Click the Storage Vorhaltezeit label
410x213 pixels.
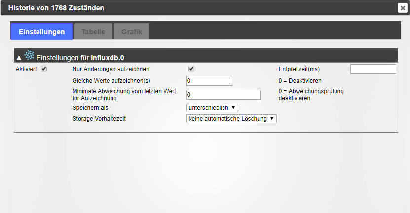99,119
